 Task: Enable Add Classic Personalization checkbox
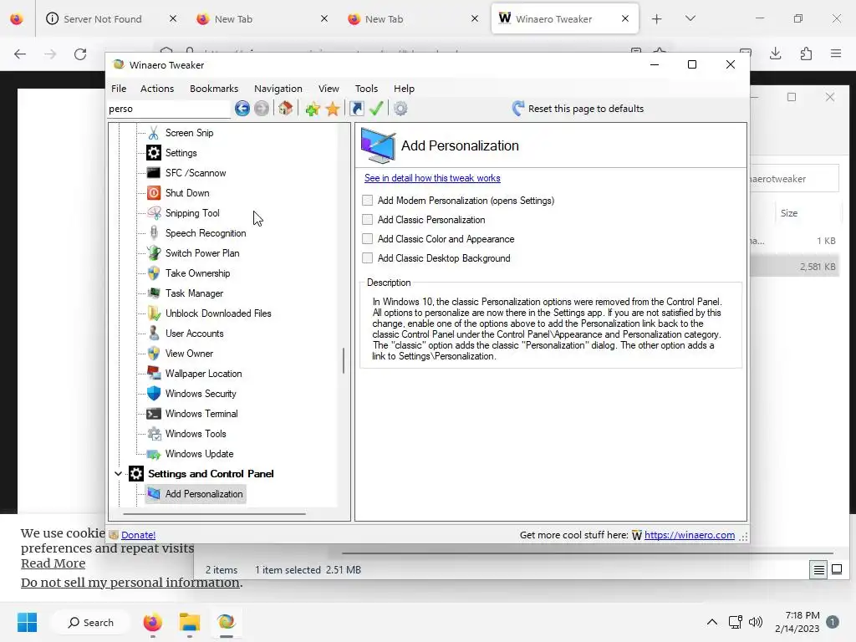click(368, 220)
